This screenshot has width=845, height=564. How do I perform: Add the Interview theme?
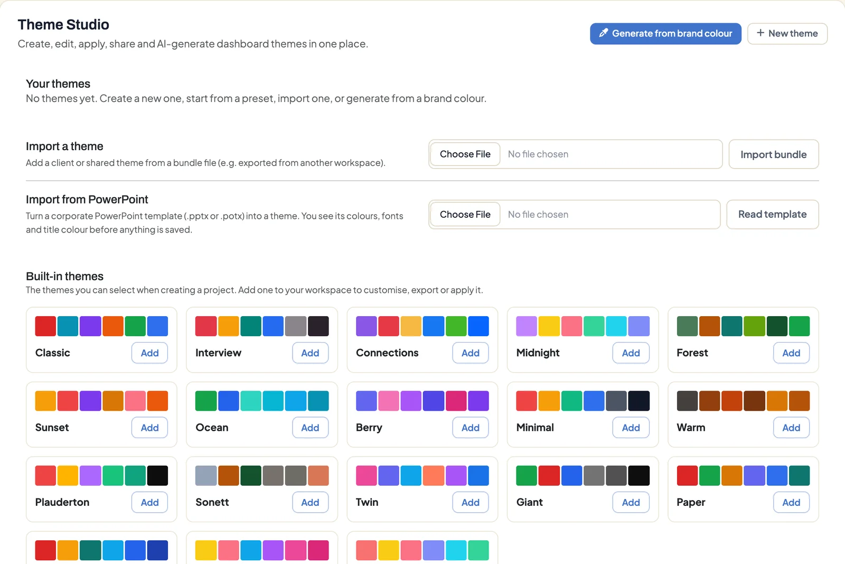tap(310, 353)
